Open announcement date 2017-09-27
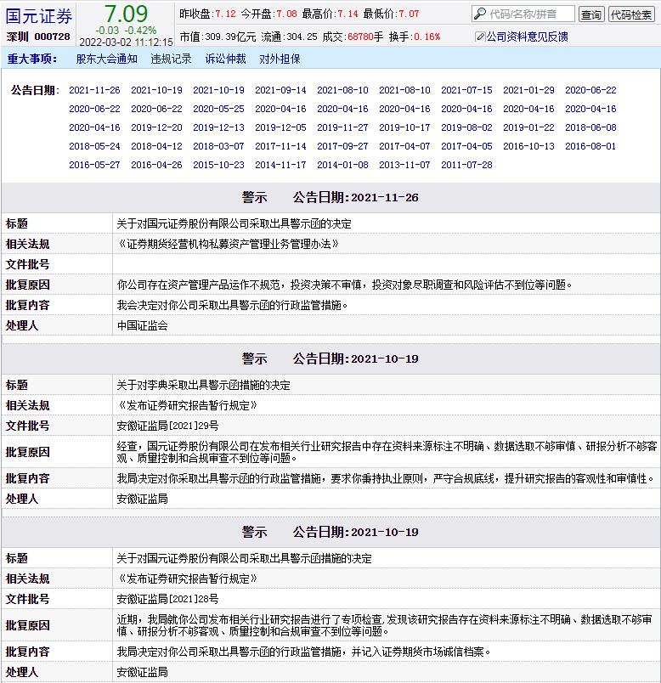661x683 pixels. click(343, 146)
